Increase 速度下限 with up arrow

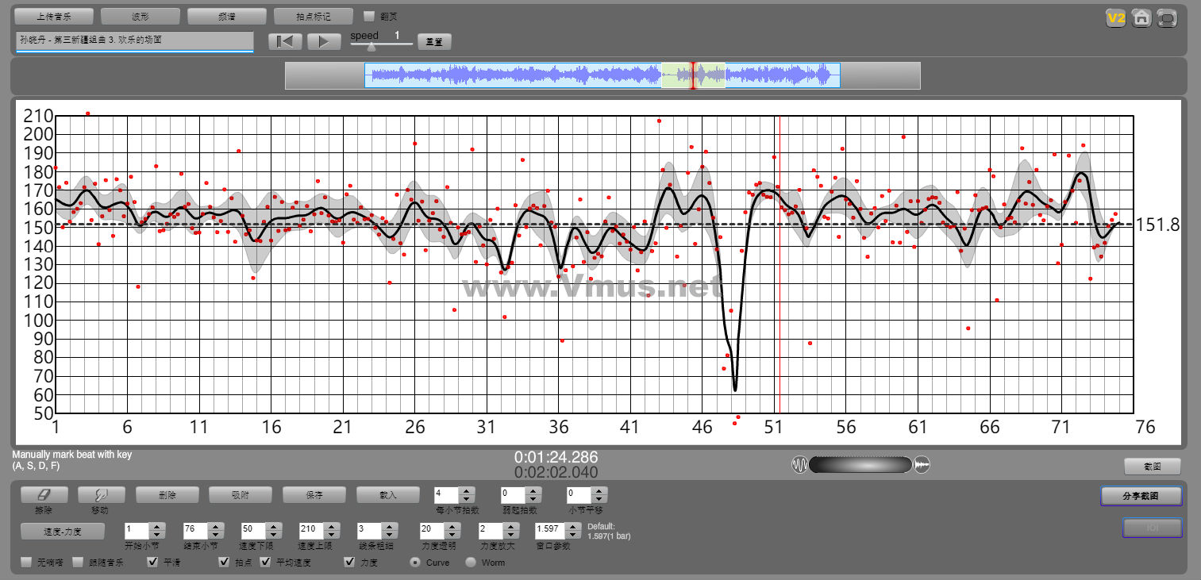click(x=274, y=526)
